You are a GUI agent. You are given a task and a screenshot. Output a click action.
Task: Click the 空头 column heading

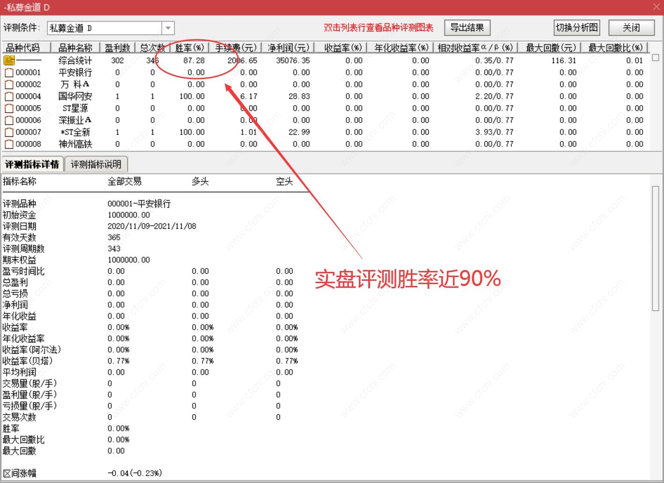285,182
